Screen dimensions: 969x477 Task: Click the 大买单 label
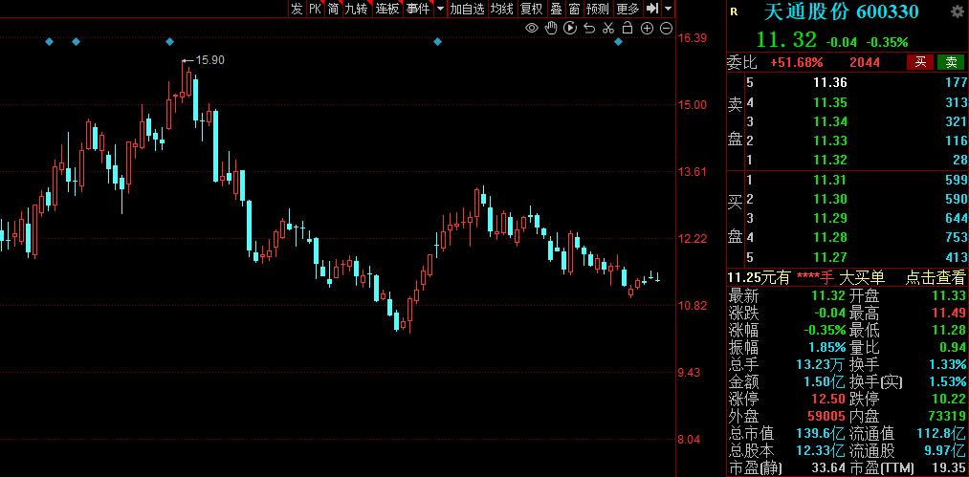coord(862,278)
